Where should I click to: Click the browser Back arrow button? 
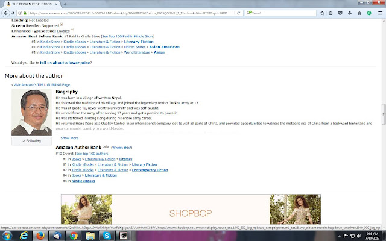pyautogui.click(x=5, y=13)
